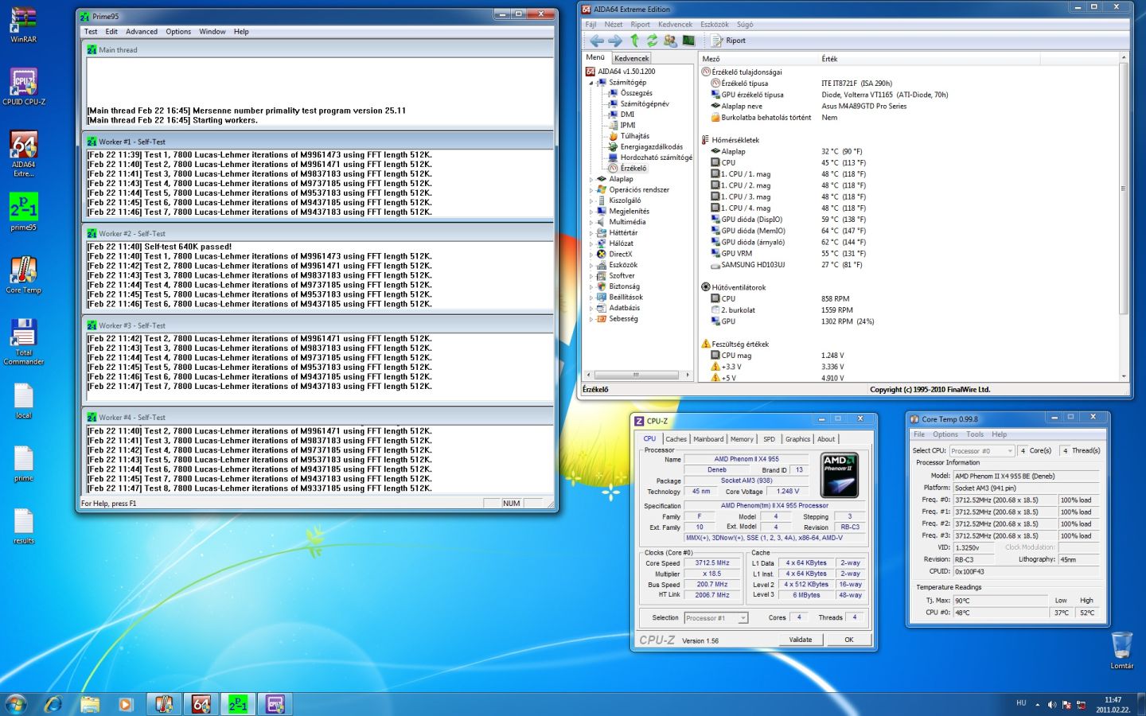Expand Háttértár tree node
Screen dimensions: 1146x716
(x=591, y=233)
